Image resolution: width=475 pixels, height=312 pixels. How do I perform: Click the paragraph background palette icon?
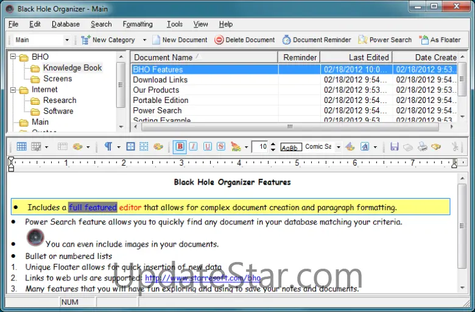[x=158, y=147]
